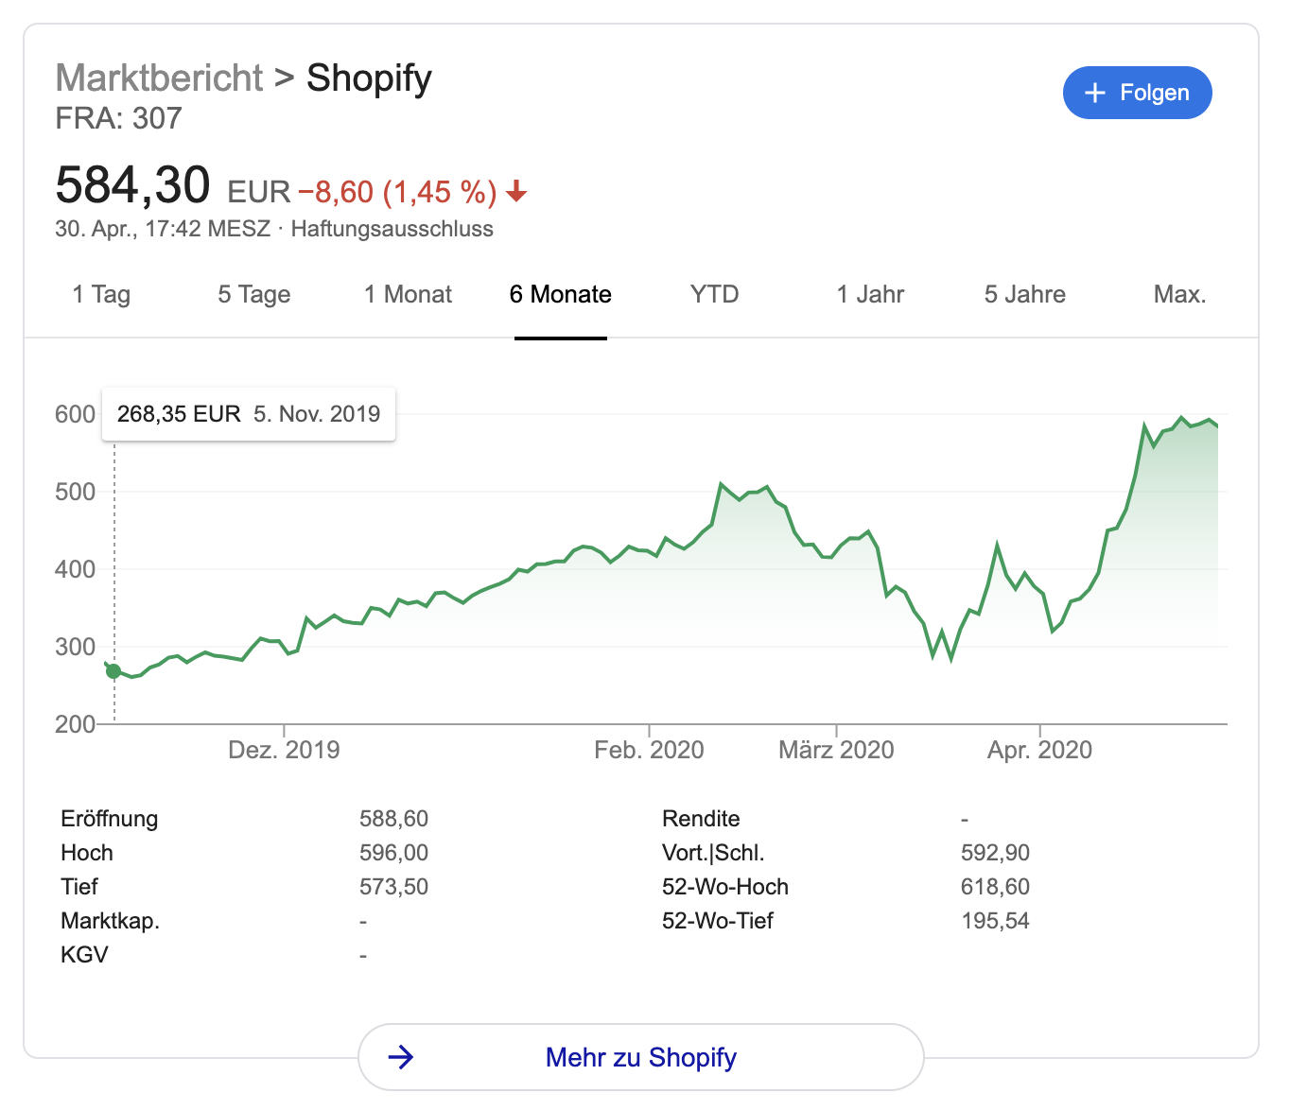Switch chart to YTD view

click(714, 295)
